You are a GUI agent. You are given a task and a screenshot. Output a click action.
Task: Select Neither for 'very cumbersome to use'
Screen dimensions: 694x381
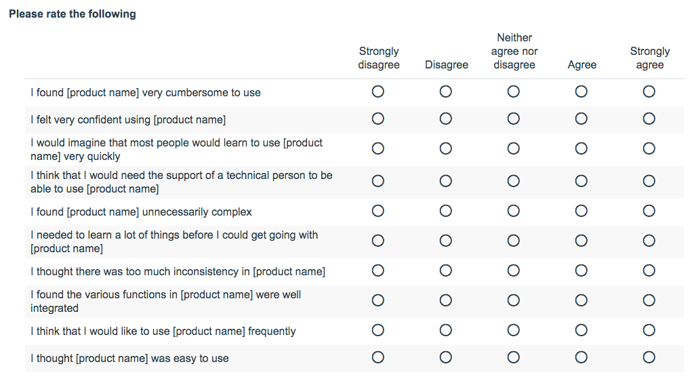514,92
